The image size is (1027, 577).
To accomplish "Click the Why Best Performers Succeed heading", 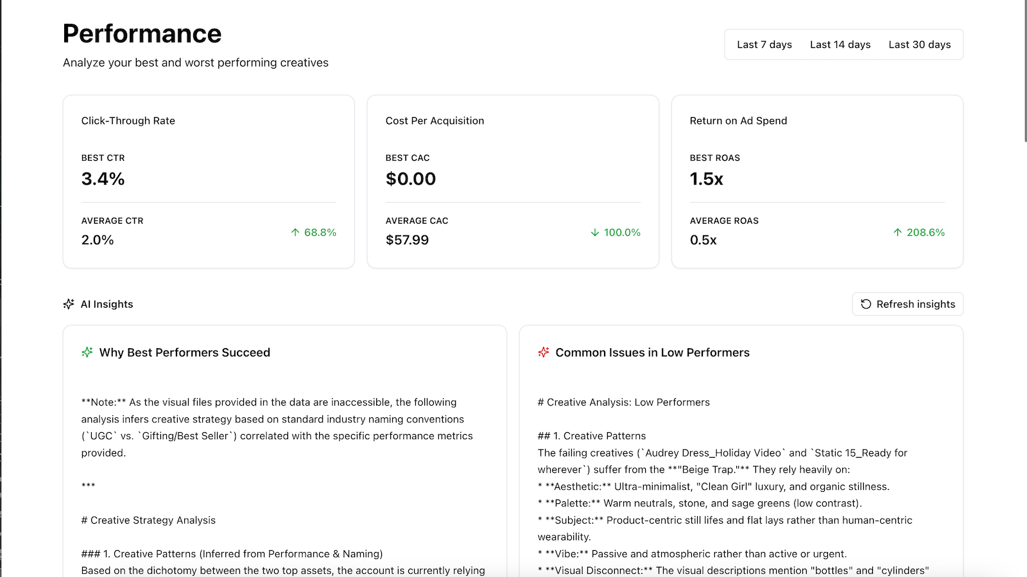I will click(x=185, y=352).
